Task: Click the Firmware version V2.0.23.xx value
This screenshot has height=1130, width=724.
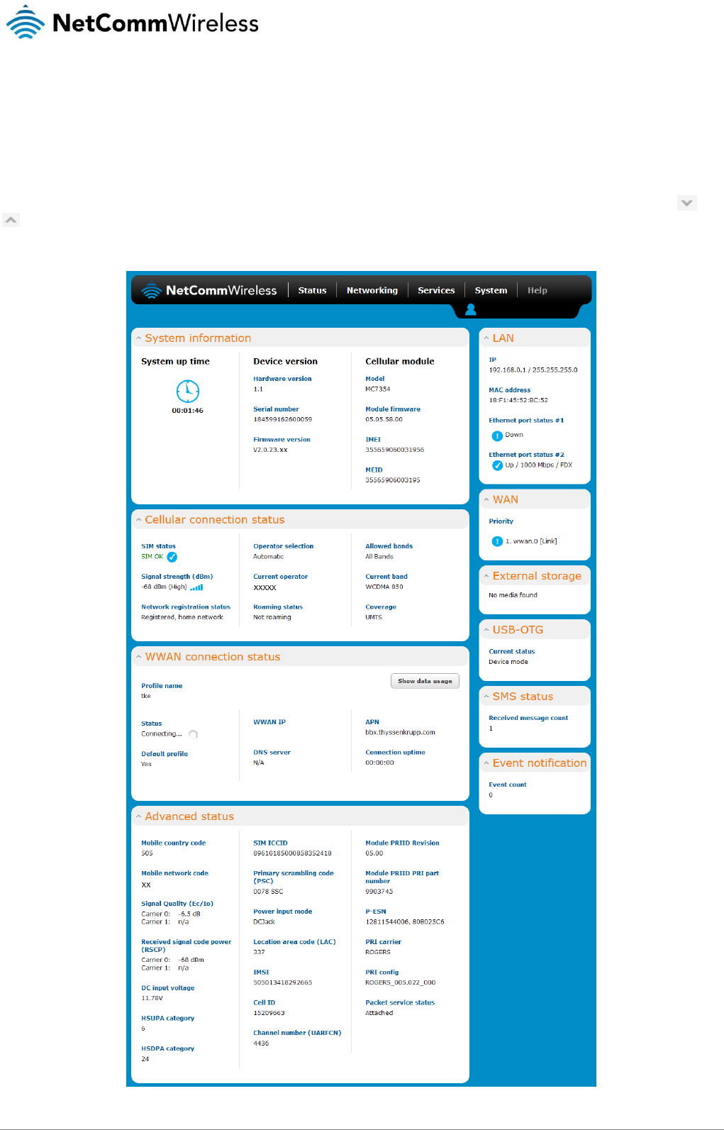Action: 270,450
